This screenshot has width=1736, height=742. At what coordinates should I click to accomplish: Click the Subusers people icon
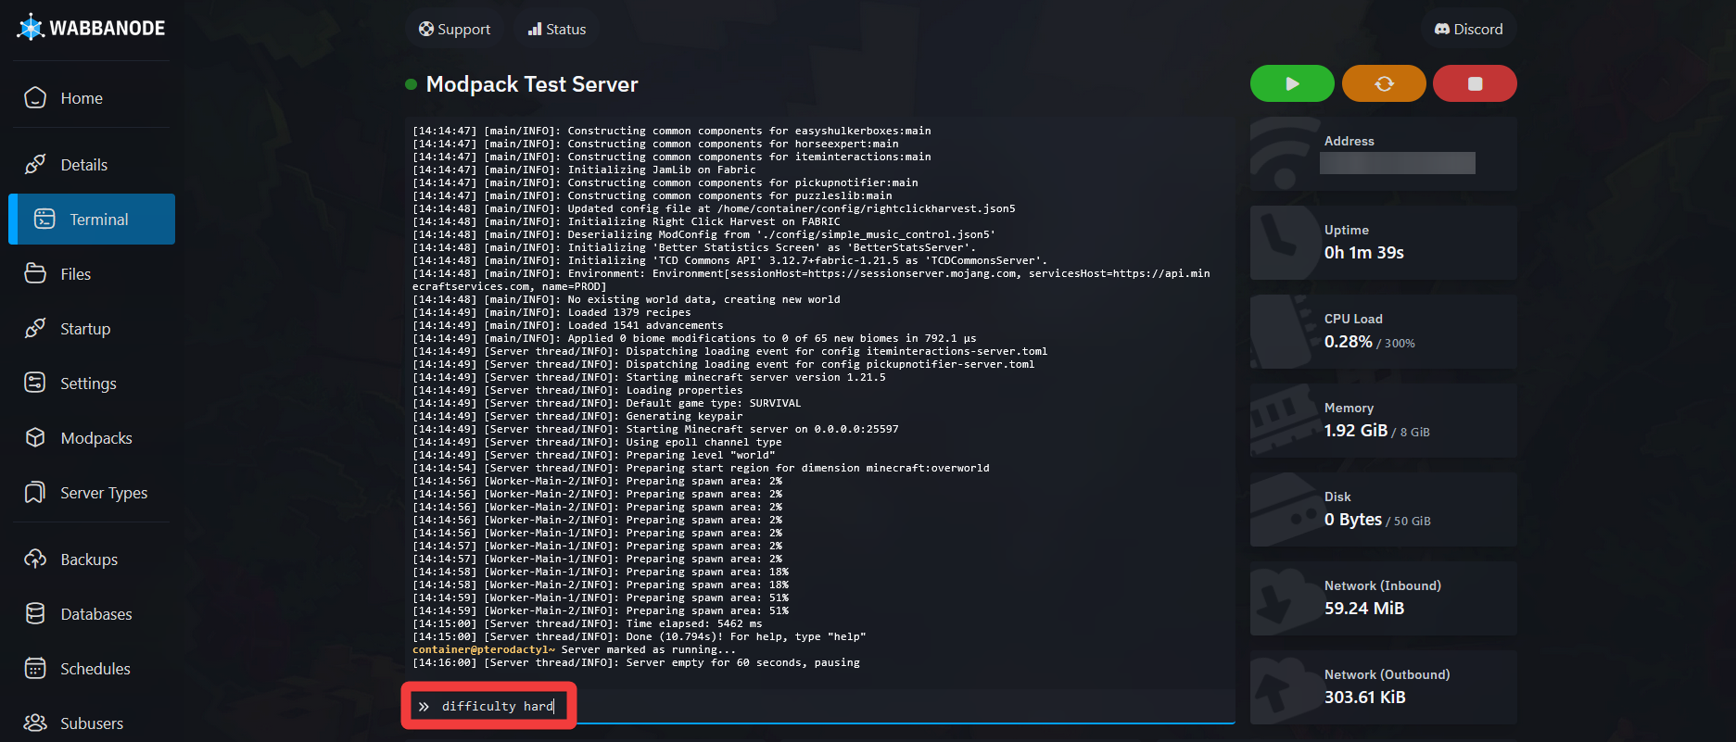(35, 723)
